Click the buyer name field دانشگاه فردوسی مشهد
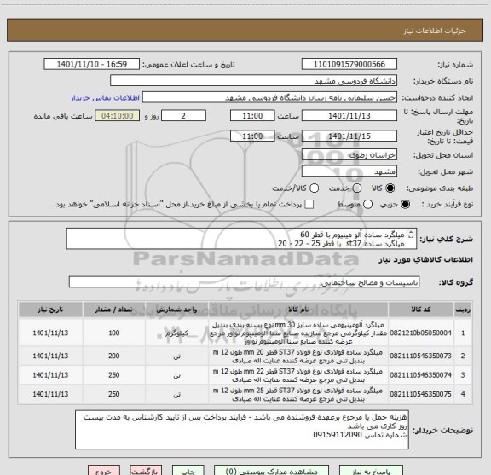Viewport: 491px width, 475px height. (254, 81)
